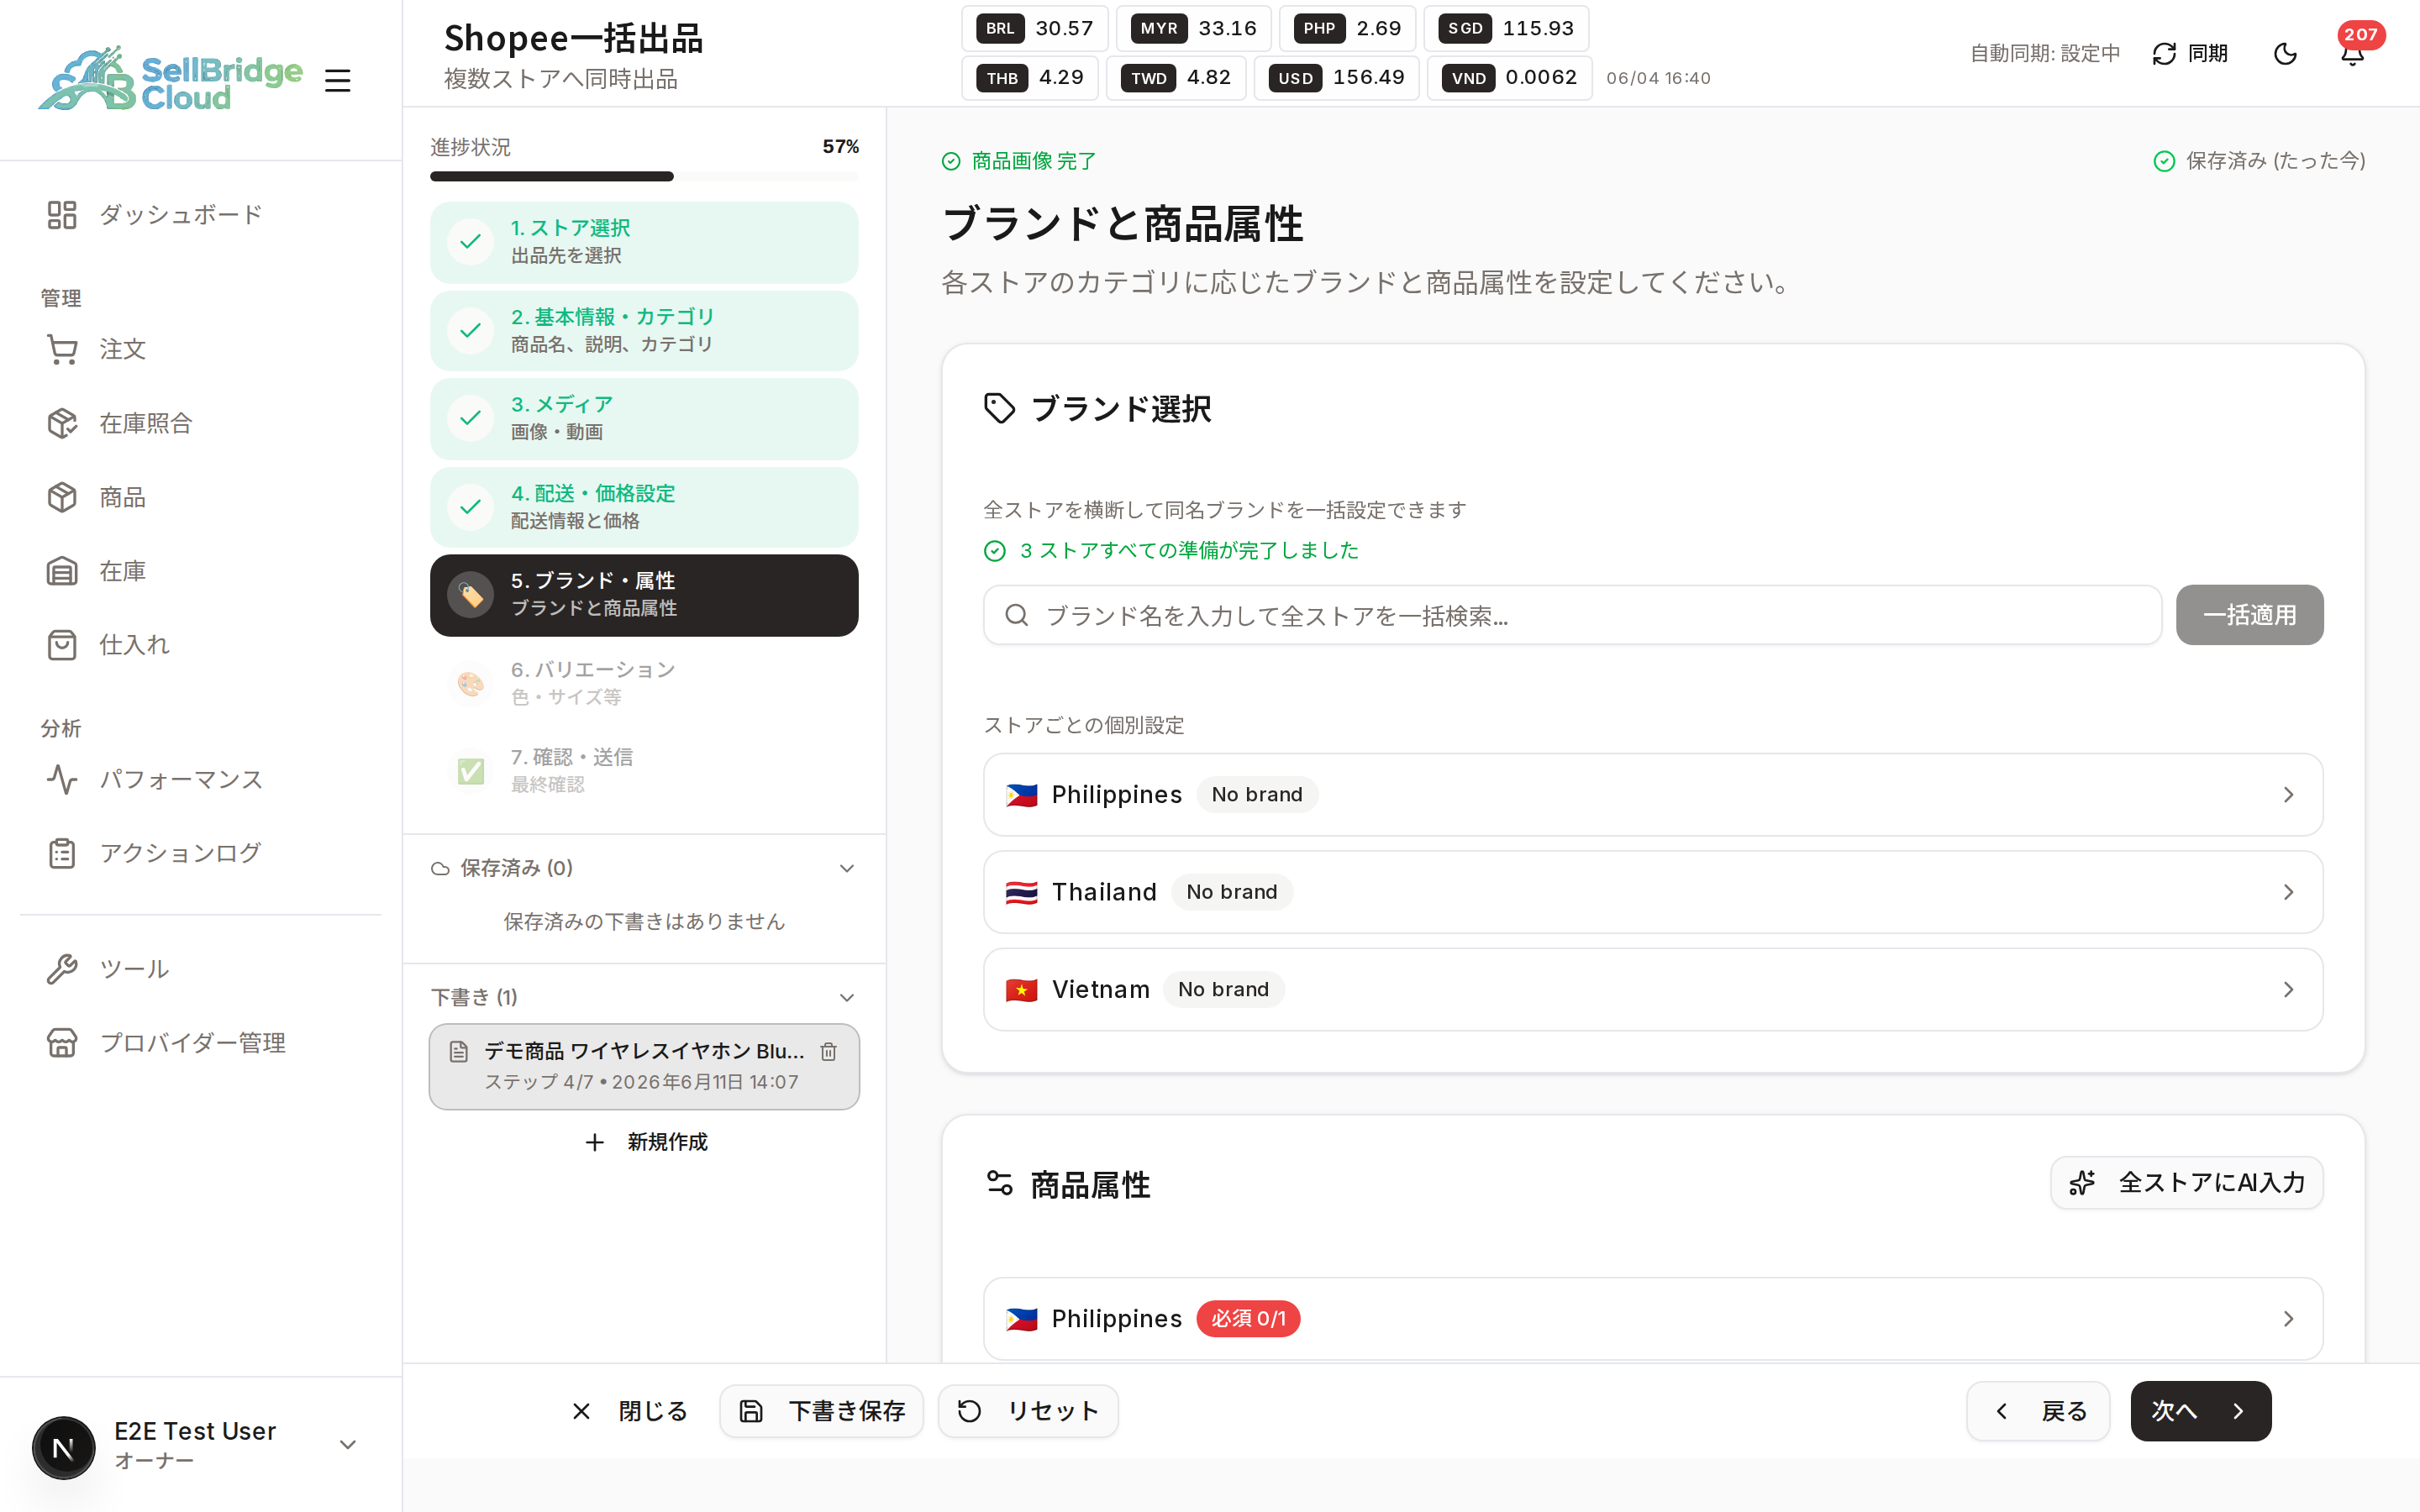Click the search magnifier icon

[1017, 615]
